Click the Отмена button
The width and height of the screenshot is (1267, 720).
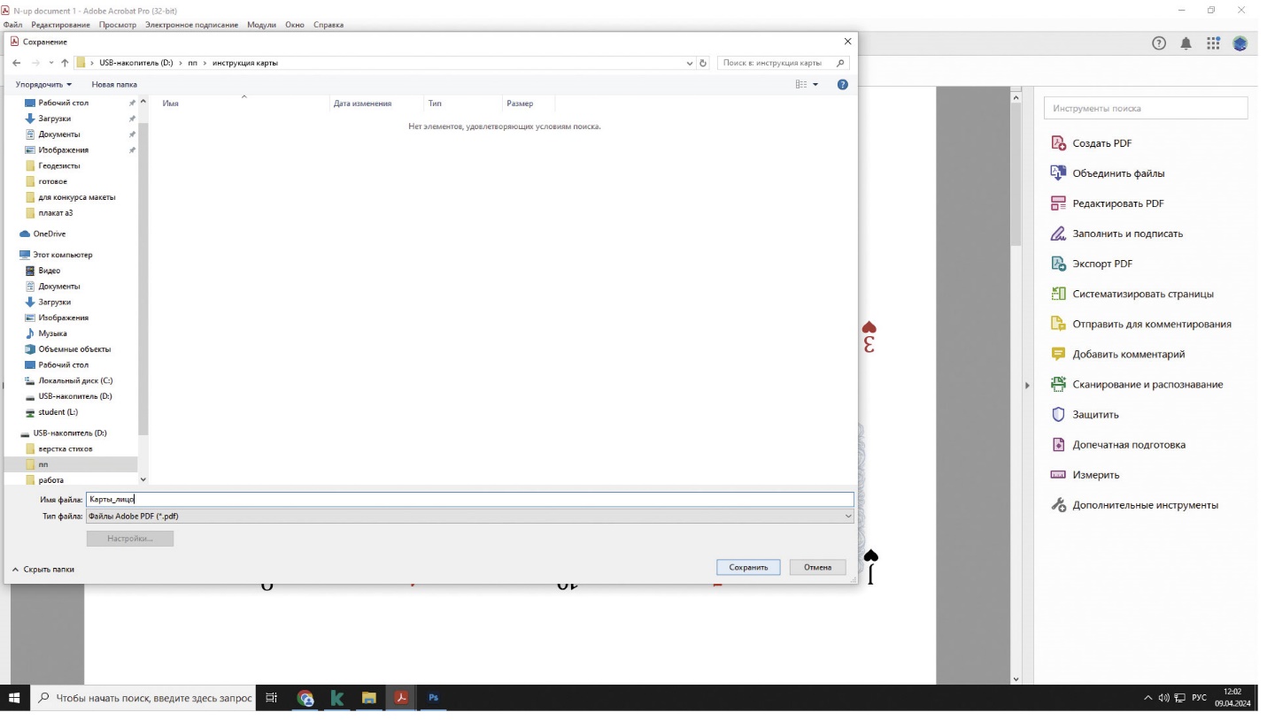tap(817, 567)
